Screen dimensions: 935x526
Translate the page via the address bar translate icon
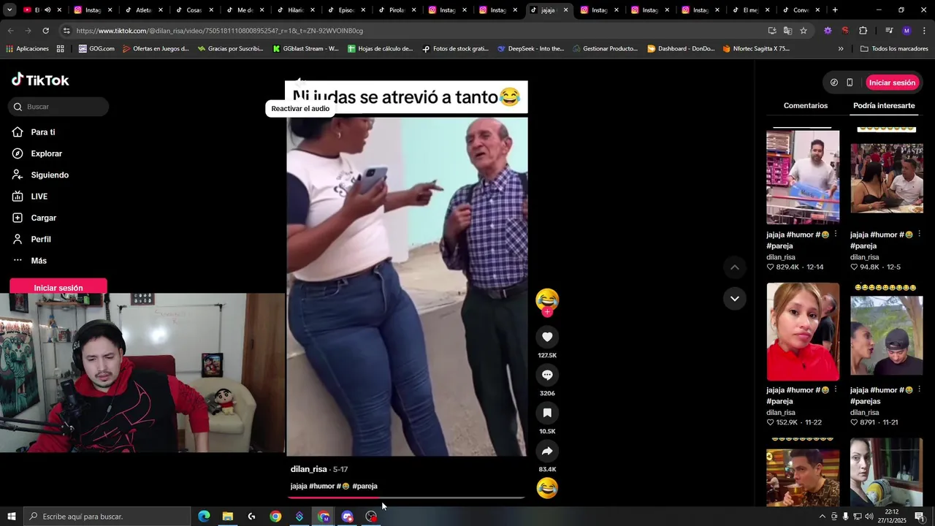[x=787, y=31]
